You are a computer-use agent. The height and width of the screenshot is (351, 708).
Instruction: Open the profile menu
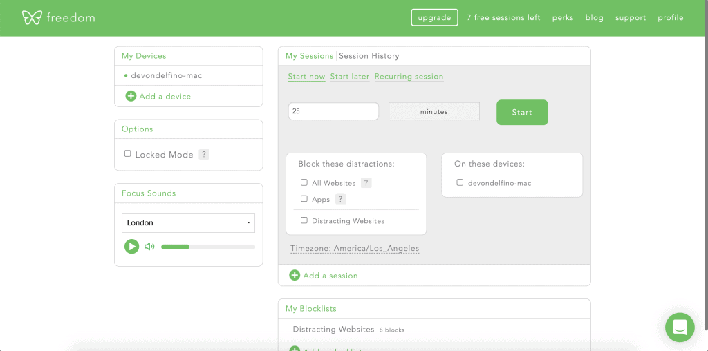[x=671, y=18]
